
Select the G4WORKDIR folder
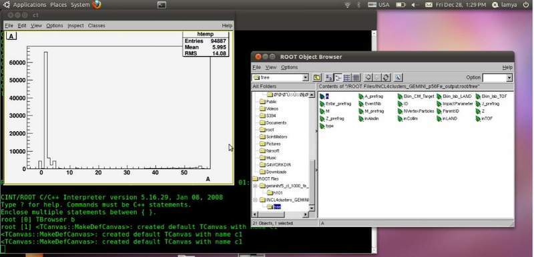(x=275, y=164)
